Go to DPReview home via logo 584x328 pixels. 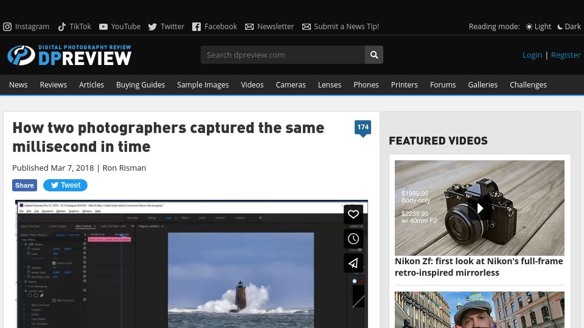pos(69,55)
